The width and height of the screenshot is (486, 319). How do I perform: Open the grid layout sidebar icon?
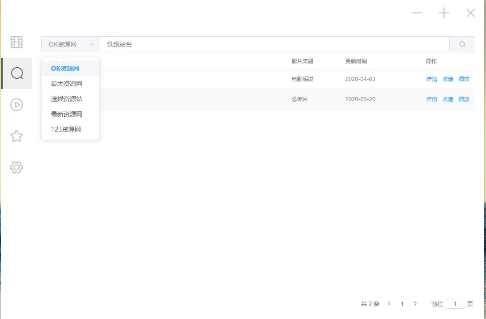pos(17,42)
